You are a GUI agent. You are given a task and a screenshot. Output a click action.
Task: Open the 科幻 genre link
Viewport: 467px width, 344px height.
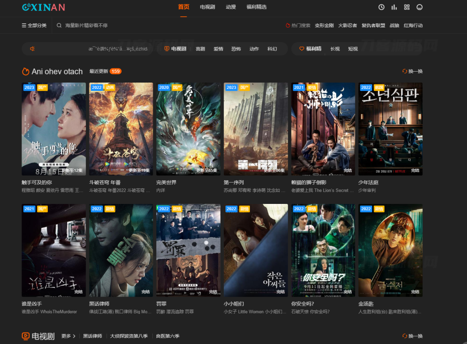[x=272, y=49]
